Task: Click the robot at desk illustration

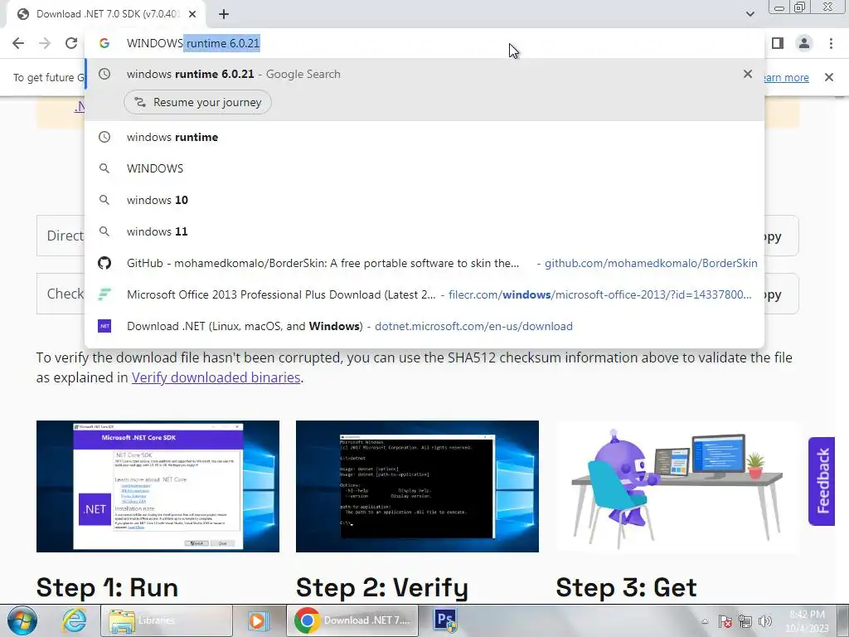Action: tap(677, 486)
